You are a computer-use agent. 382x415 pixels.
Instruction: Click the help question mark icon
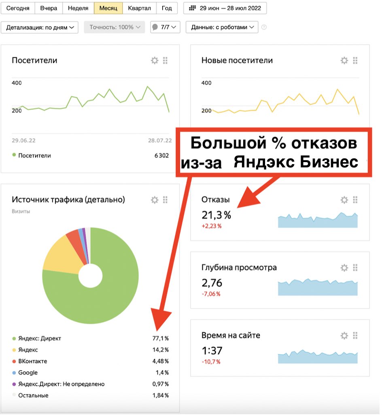(x=264, y=27)
